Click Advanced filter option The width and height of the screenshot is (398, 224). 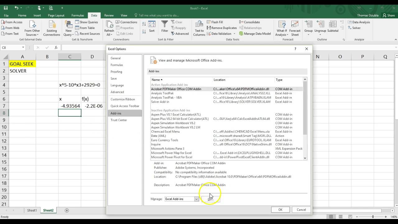pos(179,34)
